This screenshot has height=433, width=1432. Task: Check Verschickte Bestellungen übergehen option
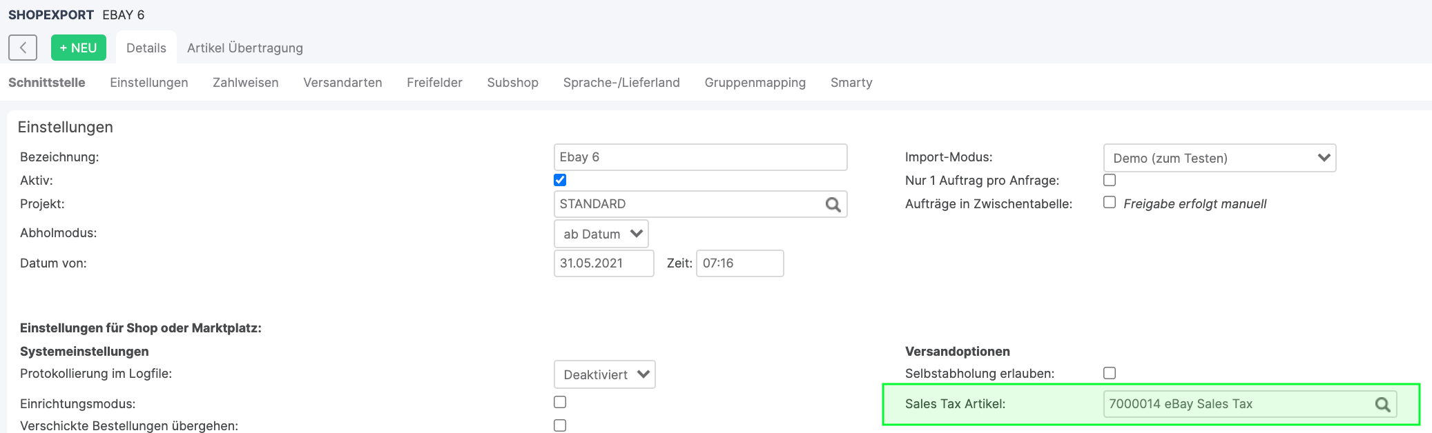point(560,425)
